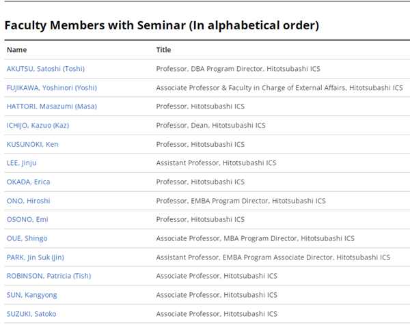Select 'EMBA Program Associate Director' title for Park
Image resolution: width=410 pixels, height=325 pixels.
click(273, 257)
